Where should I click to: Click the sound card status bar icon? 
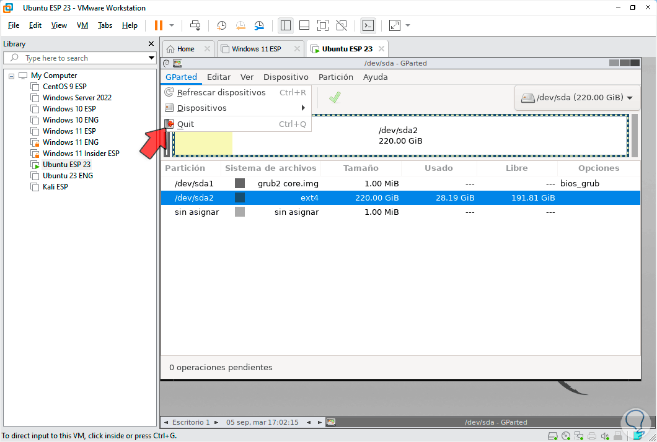point(604,436)
